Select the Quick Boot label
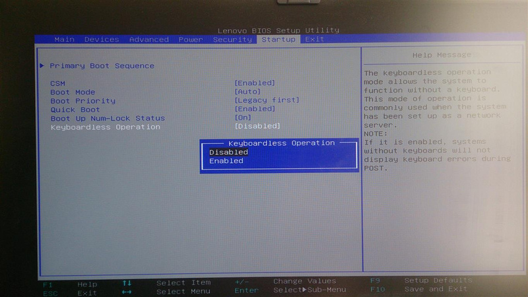The image size is (528, 297). 75,110
